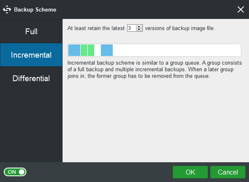The height and width of the screenshot is (182, 249).
Task: Click the 'Backup Scheme' title text
Action: coord(35,9)
